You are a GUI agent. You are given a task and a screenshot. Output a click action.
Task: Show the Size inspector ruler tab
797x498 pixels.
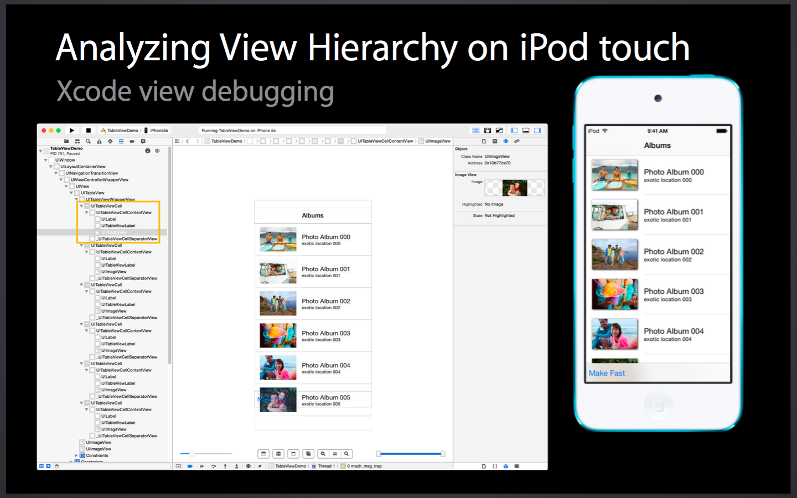(x=517, y=141)
